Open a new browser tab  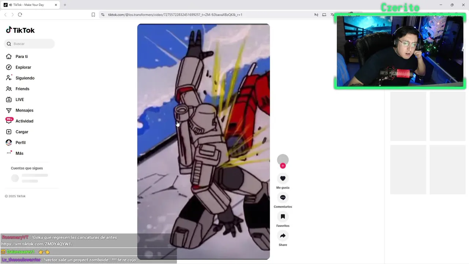click(x=65, y=5)
